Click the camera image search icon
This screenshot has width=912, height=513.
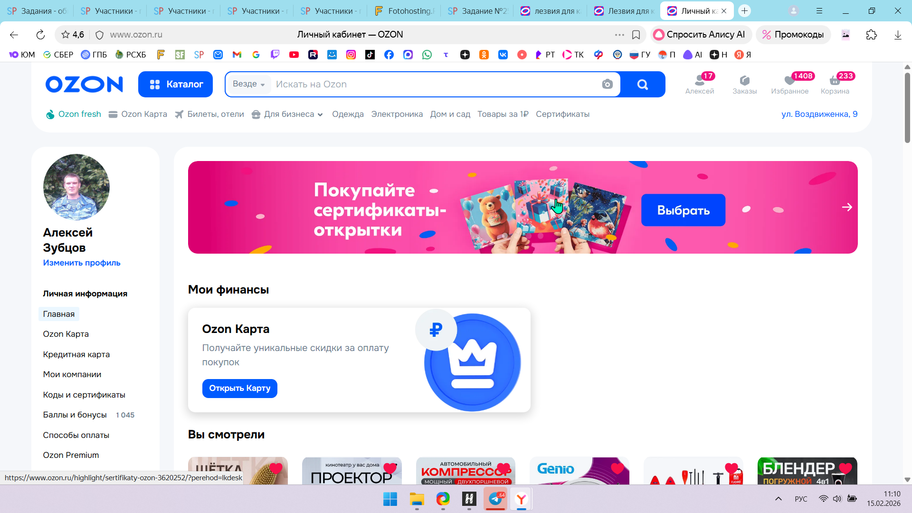[x=607, y=85]
